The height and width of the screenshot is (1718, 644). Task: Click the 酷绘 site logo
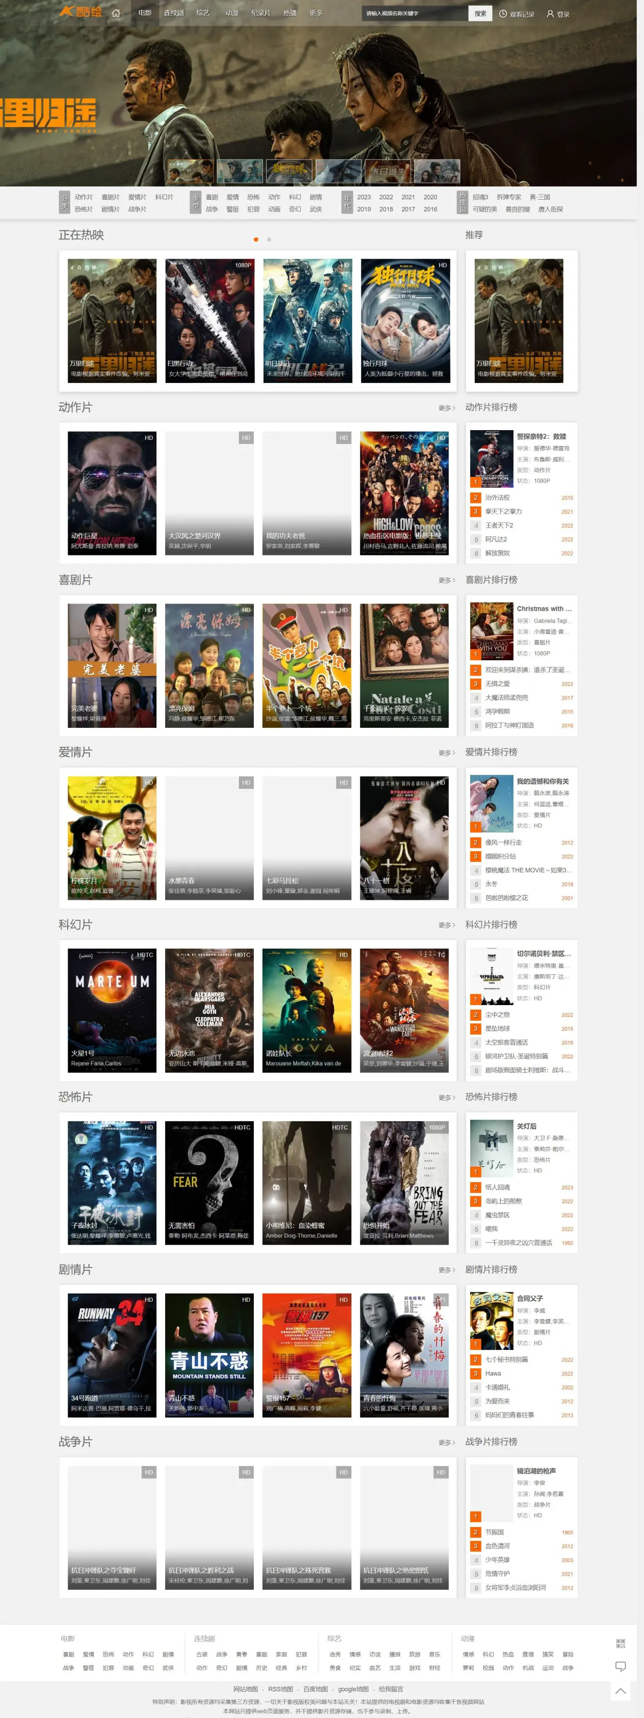[x=80, y=12]
